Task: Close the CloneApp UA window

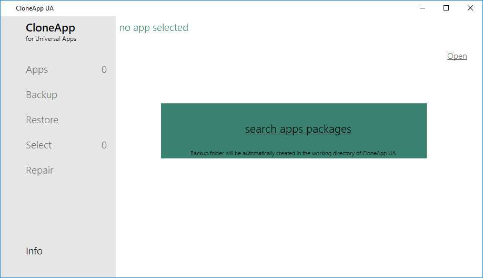Action: (x=470, y=8)
